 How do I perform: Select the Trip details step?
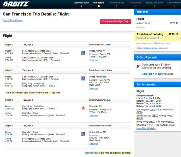tap(99, 3)
